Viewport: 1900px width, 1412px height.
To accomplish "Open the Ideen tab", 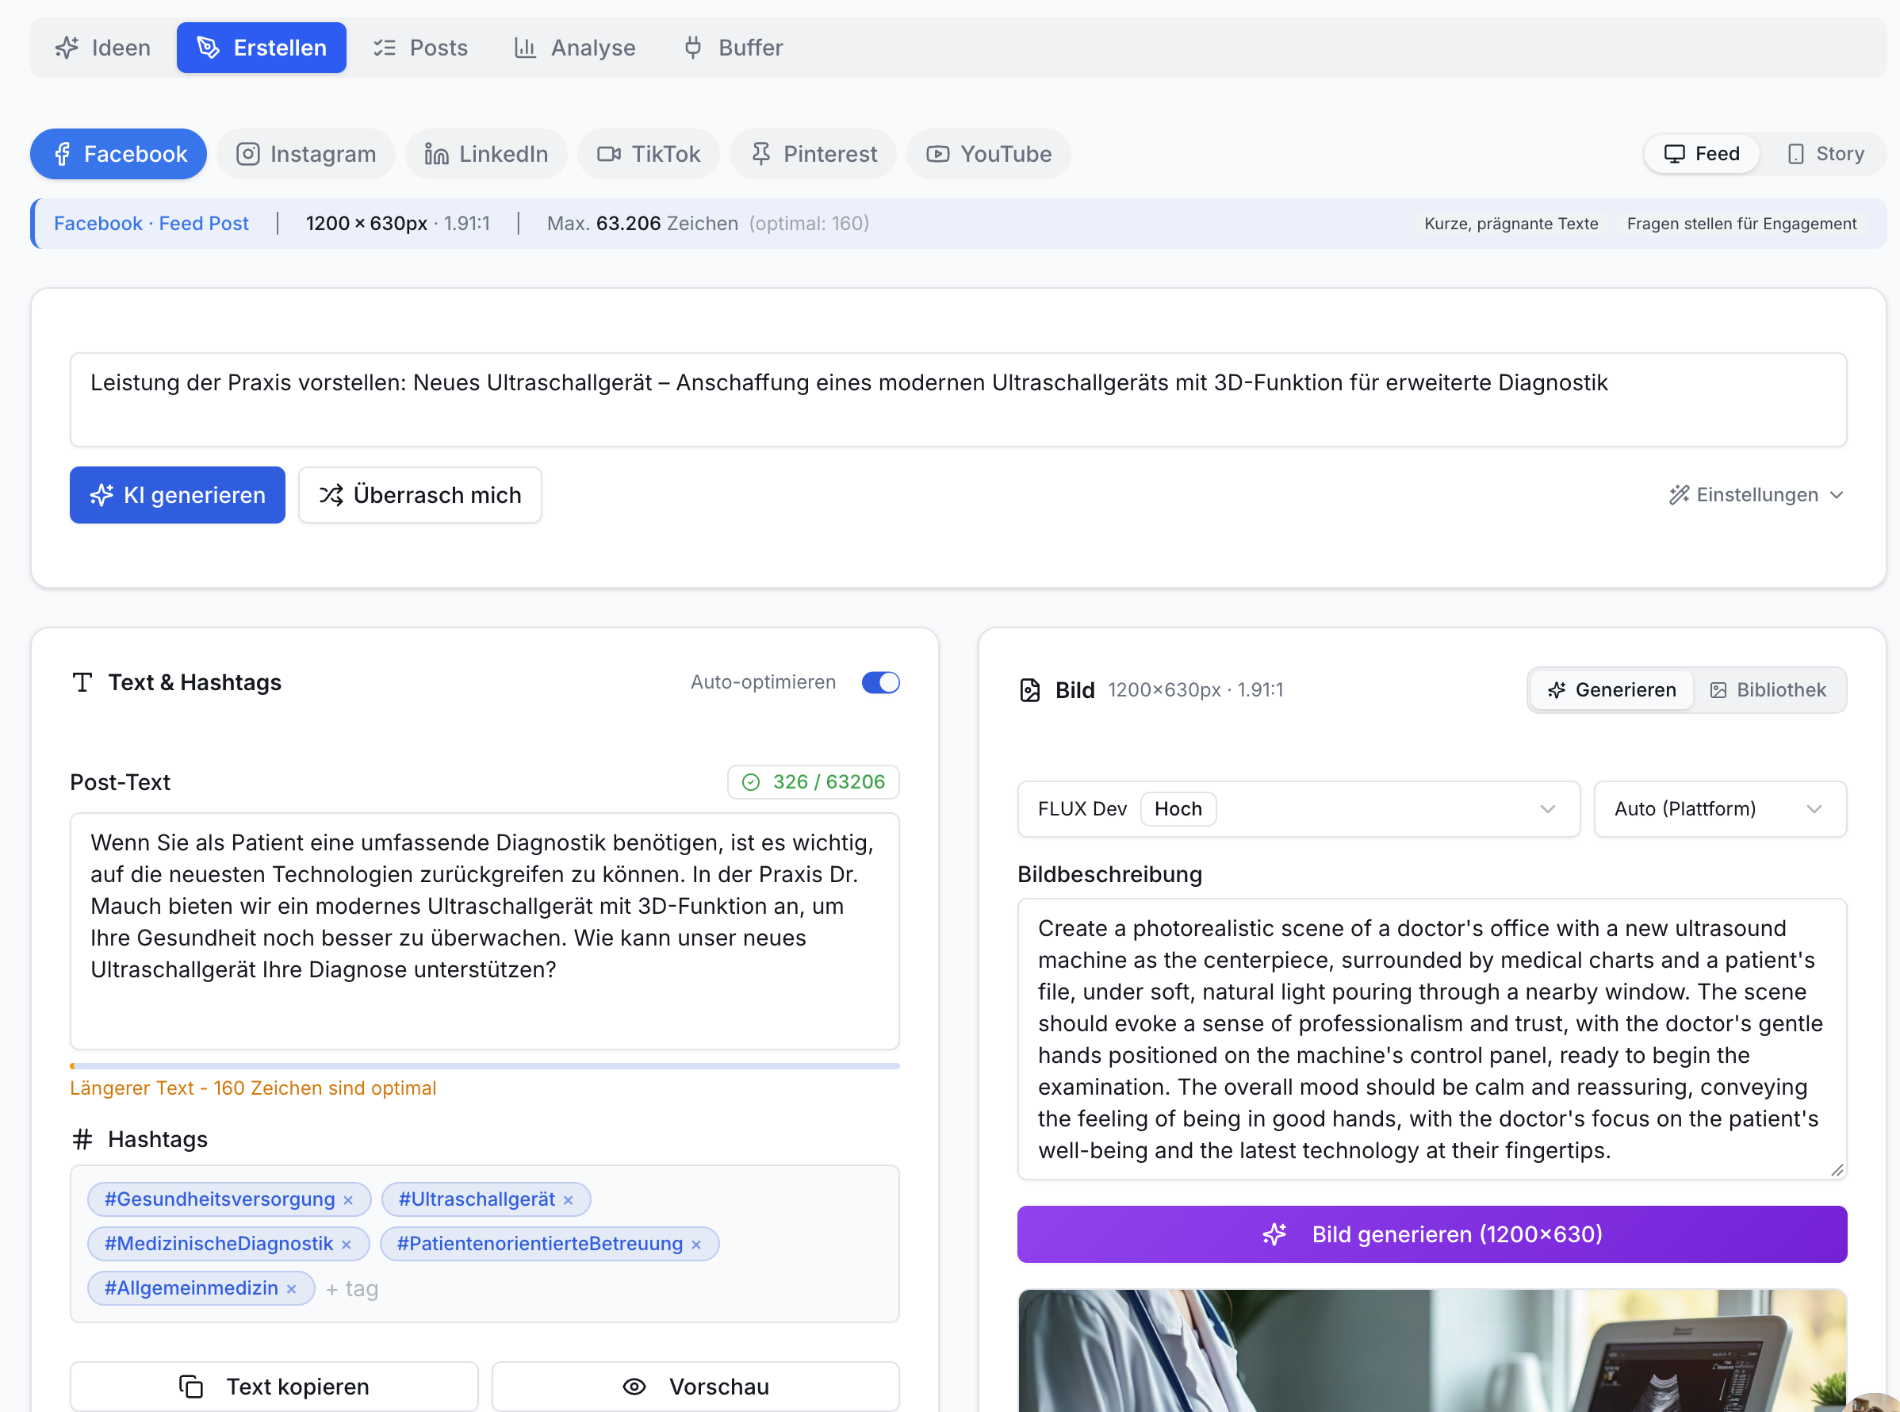I will 102,48.
